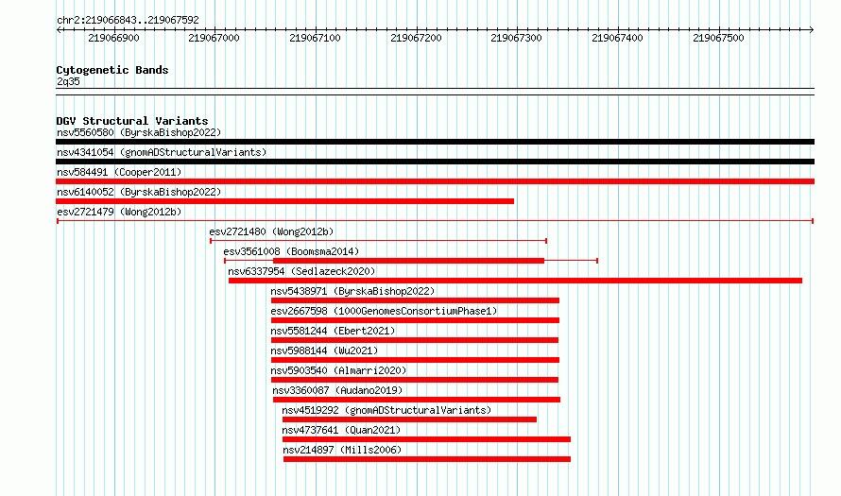Click the DGV Structural Variants track title
This screenshot has height=496, width=841.
coord(132,121)
